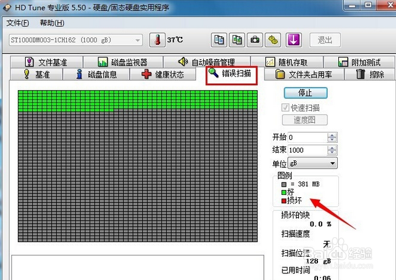Viewport: 396px width, 280px height.
Task: Decrease the 结束 value with down arrow
Action: point(332,153)
